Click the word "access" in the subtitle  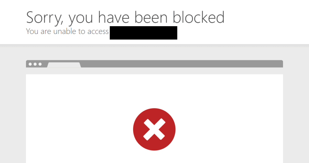[x=98, y=32]
